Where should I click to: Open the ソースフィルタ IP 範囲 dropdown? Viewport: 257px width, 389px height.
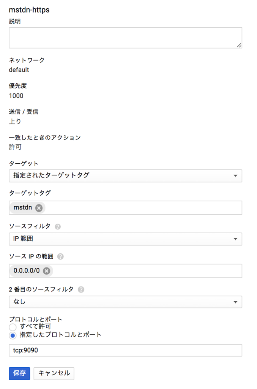point(125,239)
